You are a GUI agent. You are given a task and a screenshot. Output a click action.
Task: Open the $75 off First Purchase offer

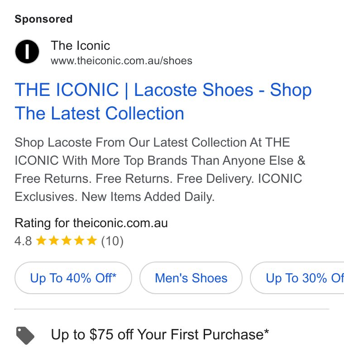tap(160, 334)
